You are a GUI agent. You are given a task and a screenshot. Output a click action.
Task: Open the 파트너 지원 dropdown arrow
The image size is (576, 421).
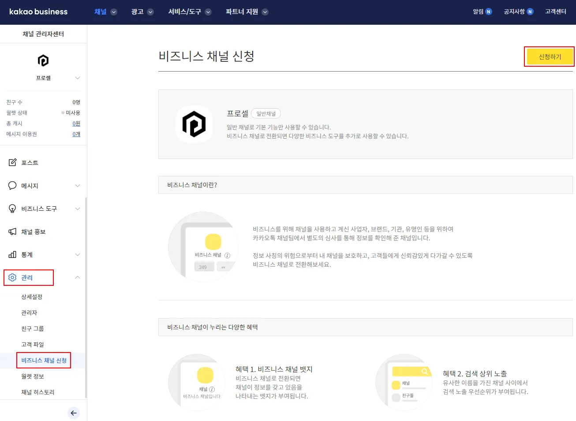(x=265, y=12)
